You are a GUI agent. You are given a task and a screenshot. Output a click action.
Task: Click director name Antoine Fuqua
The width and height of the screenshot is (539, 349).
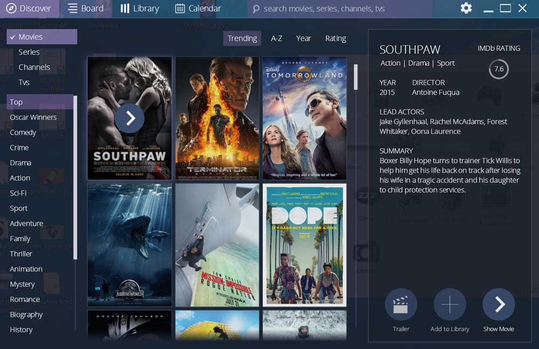click(x=436, y=93)
